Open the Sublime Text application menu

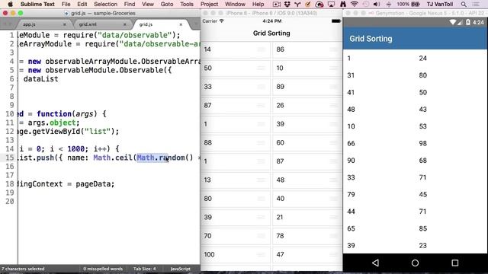tap(37, 4)
